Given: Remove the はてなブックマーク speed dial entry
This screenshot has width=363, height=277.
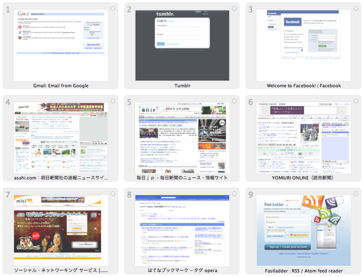Looking at the screenshot, I should (x=235, y=194).
